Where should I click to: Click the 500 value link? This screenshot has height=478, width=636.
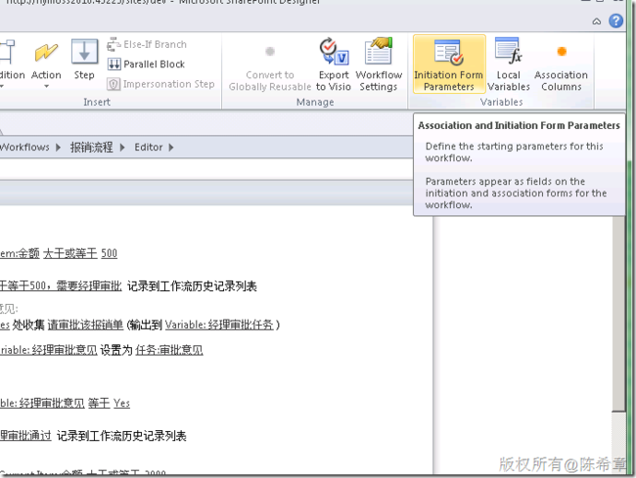coord(109,253)
